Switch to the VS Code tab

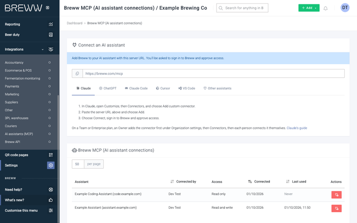point(187,89)
